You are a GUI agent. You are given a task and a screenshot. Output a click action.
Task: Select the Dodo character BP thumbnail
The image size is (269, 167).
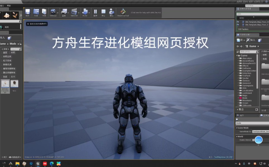5,87
